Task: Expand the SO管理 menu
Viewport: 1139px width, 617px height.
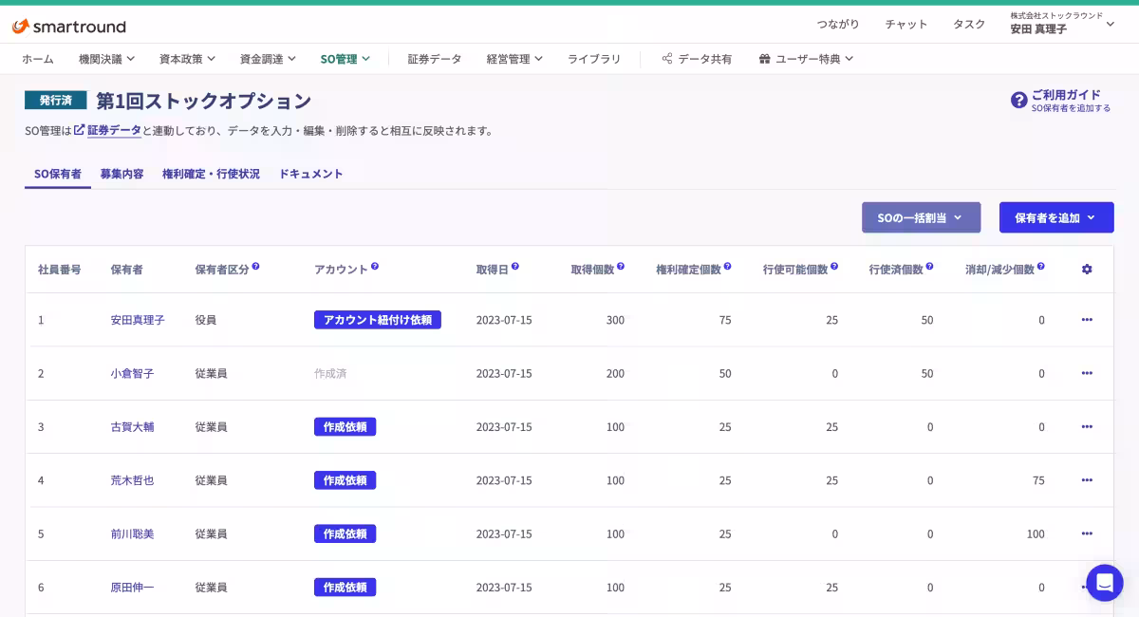Action: pos(345,59)
